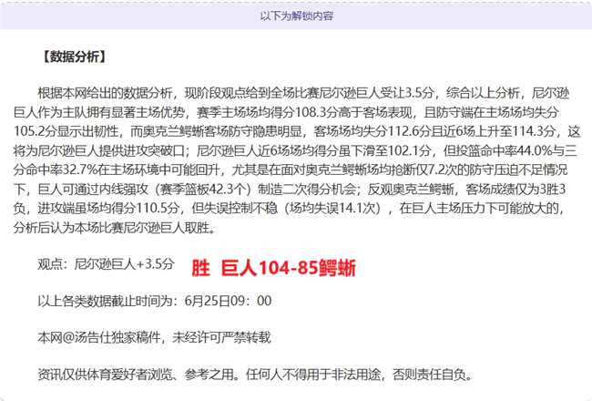
Task: Click the paragraph line starting '分命中率32.7%在主场环境'
Action: coord(291,170)
